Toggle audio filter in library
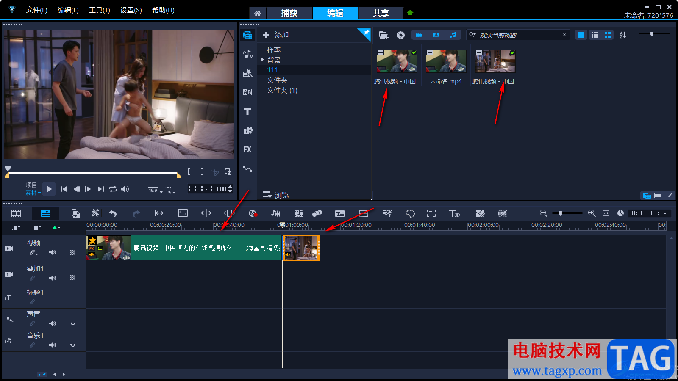This screenshot has width=678, height=381. click(453, 35)
